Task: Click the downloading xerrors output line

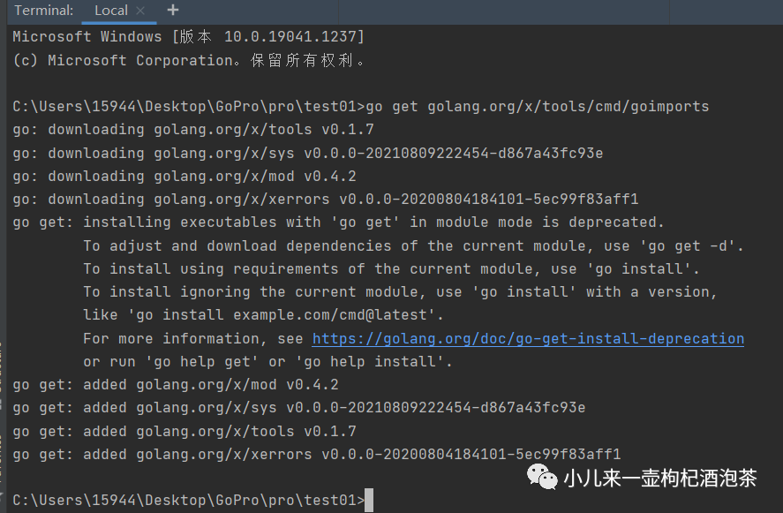Action: click(325, 199)
